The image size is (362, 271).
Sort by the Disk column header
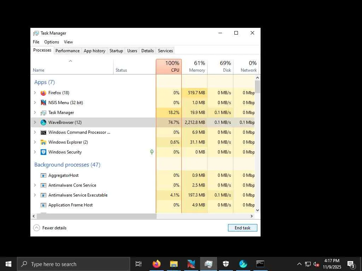pos(221,67)
